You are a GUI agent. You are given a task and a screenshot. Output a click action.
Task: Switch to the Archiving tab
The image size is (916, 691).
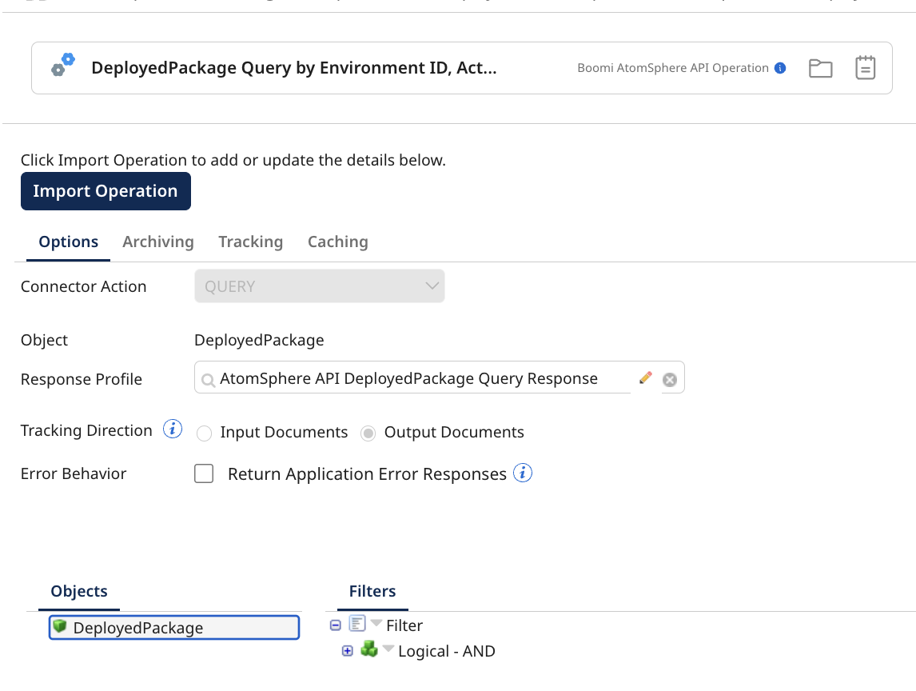tap(158, 242)
